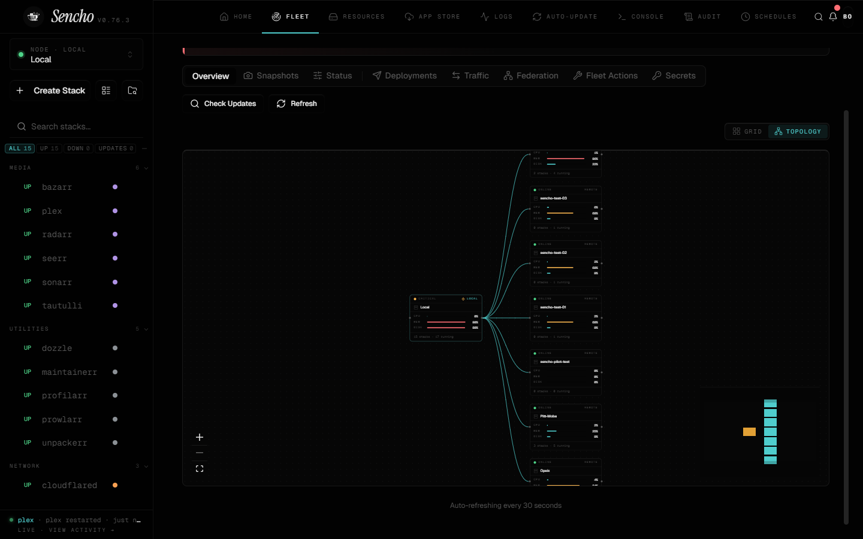Open the BO user avatar menu
This screenshot has height=539, width=863.
click(x=847, y=17)
